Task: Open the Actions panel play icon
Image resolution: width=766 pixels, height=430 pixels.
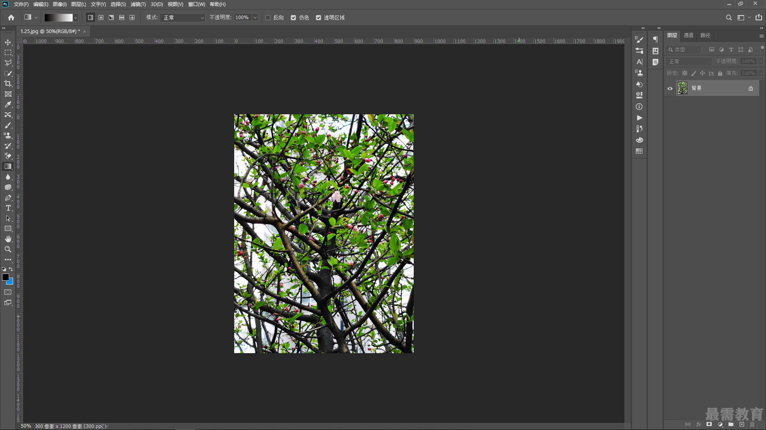Action: [639, 118]
